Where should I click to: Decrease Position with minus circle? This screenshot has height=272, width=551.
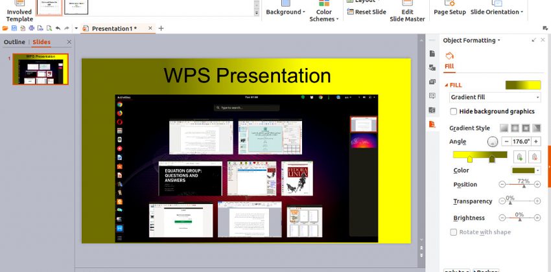pos(502,185)
